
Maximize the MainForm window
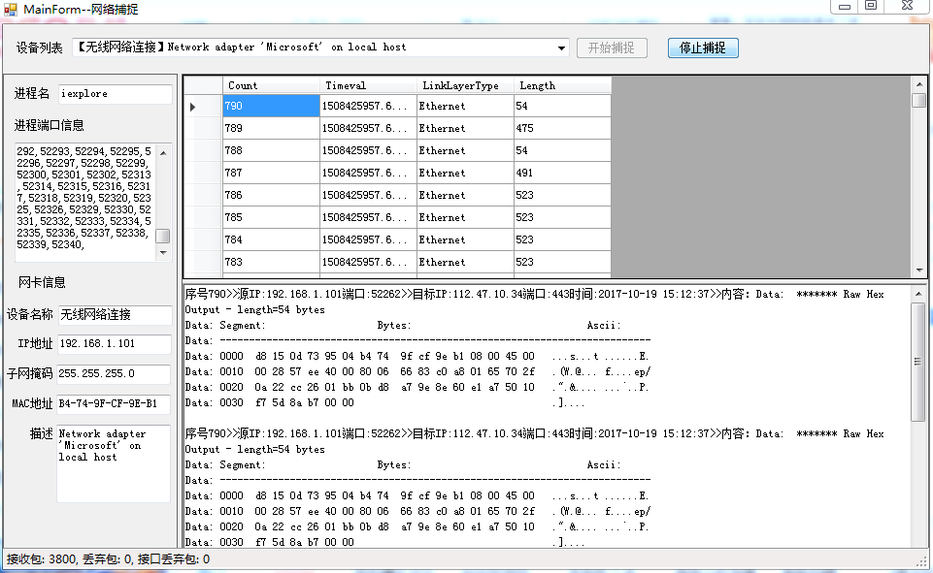pyautogui.click(x=871, y=6)
